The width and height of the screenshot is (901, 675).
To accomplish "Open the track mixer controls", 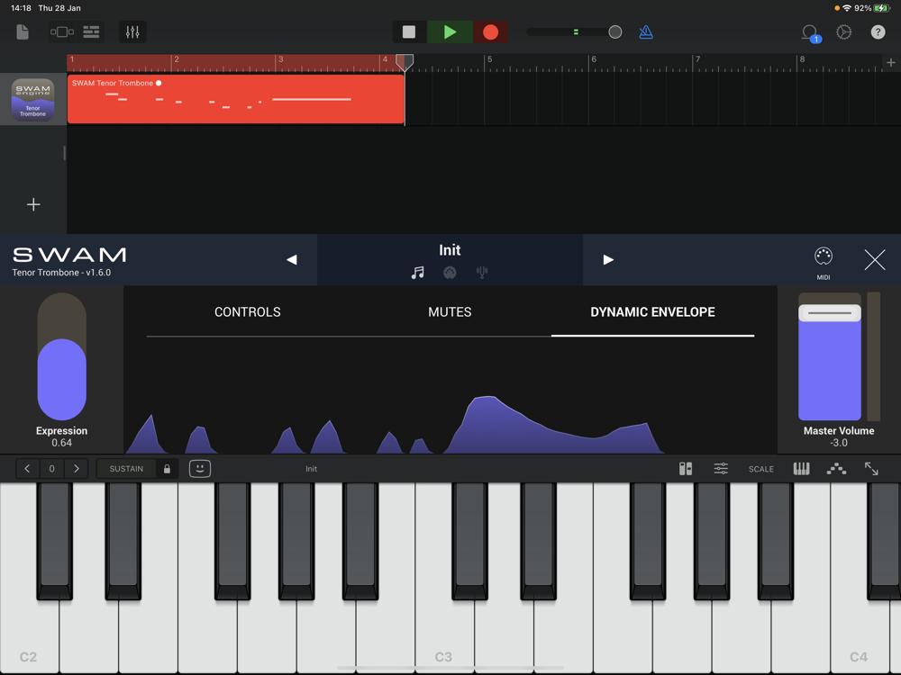I will tap(132, 32).
